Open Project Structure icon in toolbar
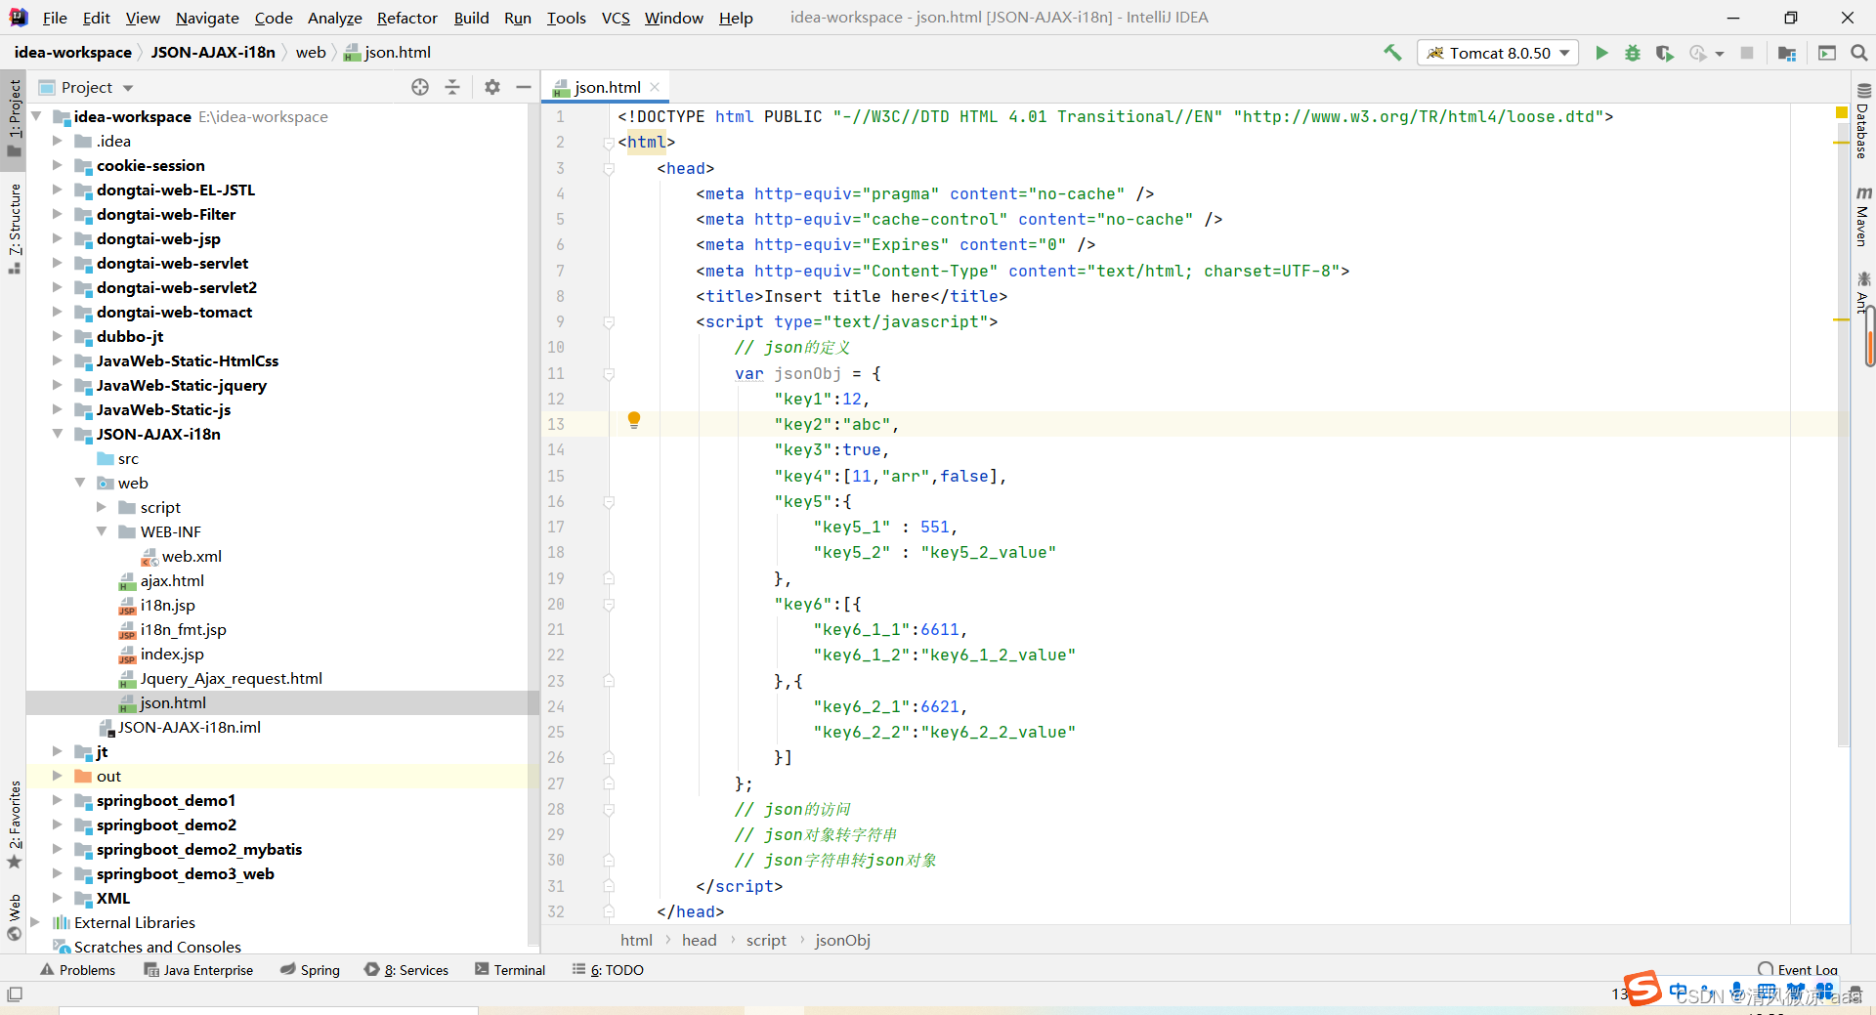 pos(1787,53)
